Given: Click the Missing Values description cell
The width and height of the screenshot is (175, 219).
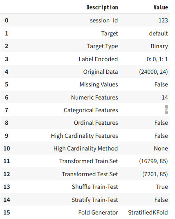Looking at the screenshot, I should (99, 84).
